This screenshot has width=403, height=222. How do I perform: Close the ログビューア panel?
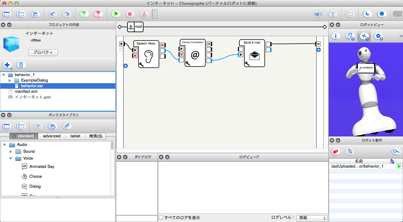point(161,157)
